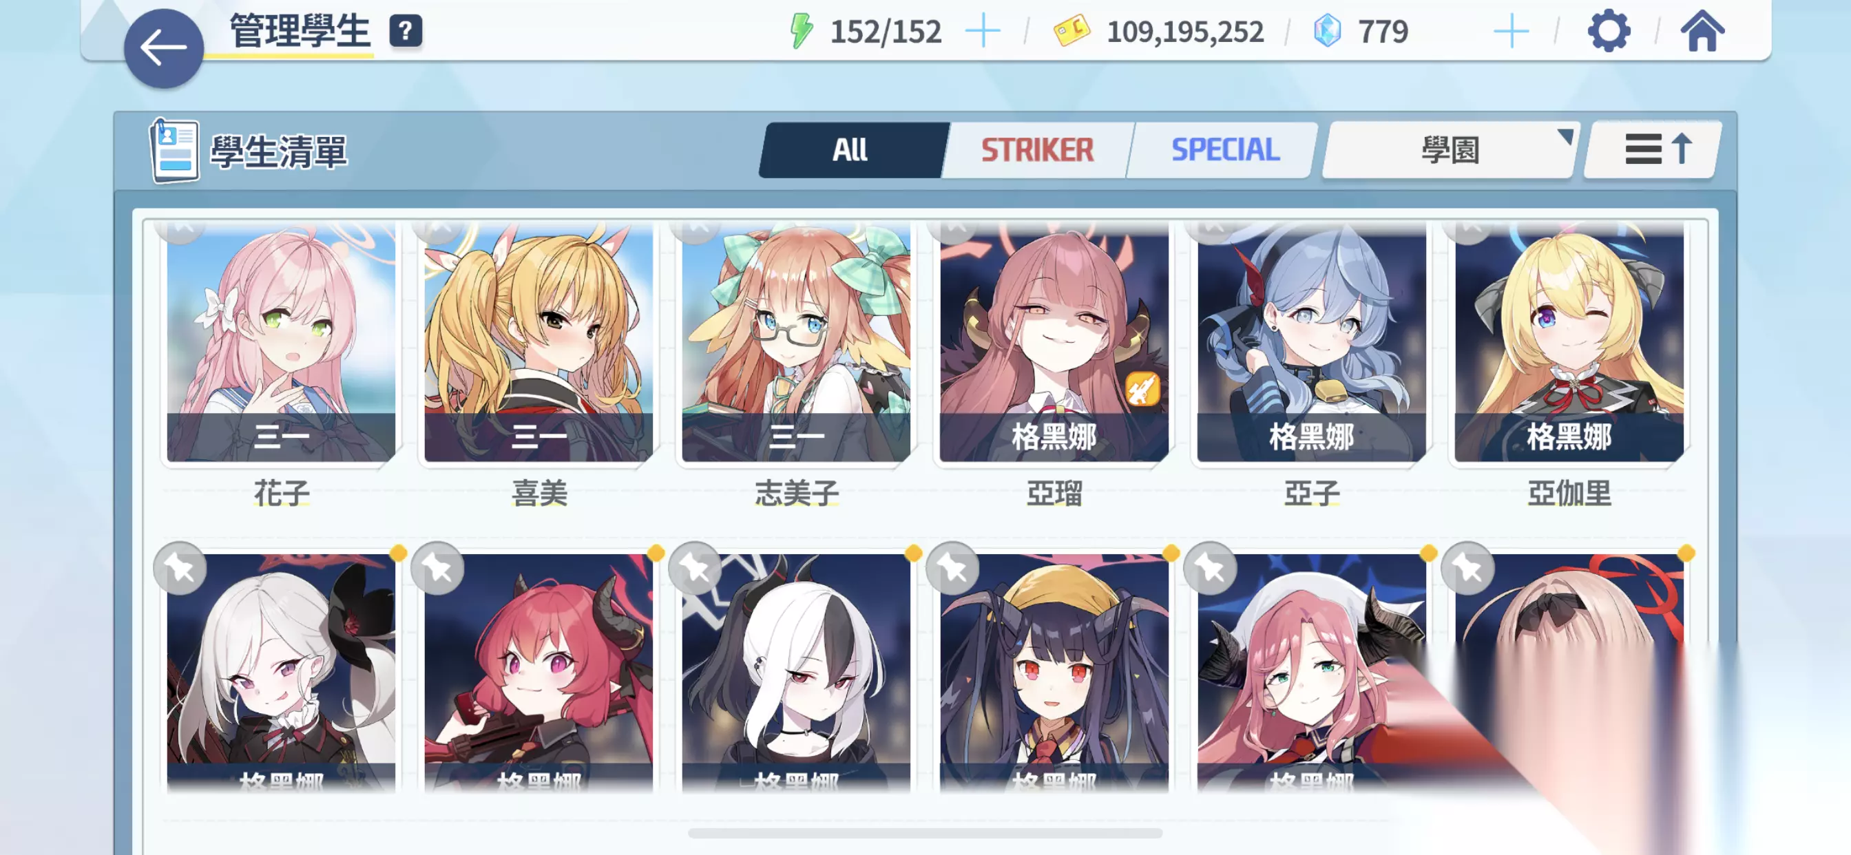The width and height of the screenshot is (1851, 855).
Task: Switch to the SPECIAL tab
Action: point(1225,150)
